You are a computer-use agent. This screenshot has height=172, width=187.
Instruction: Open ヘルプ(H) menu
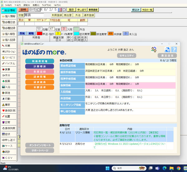click(x=57, y=5)
